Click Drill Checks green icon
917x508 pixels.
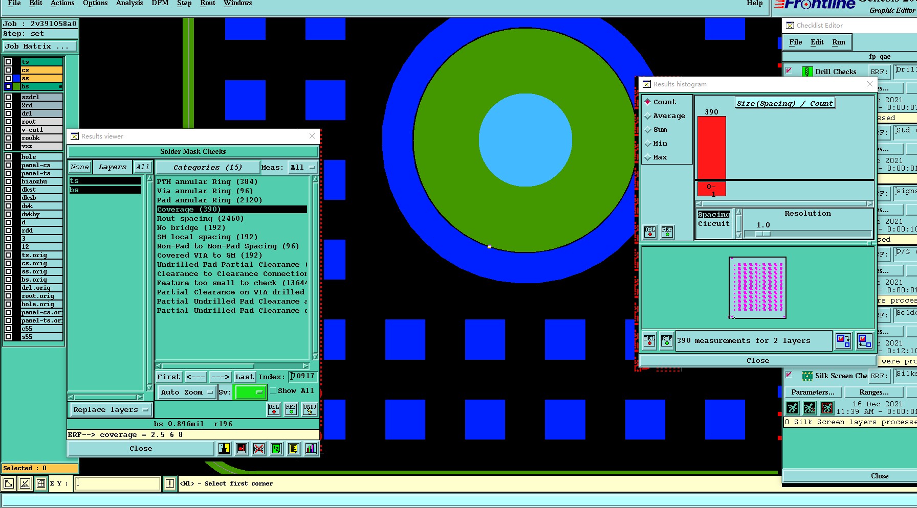[807, 72]
